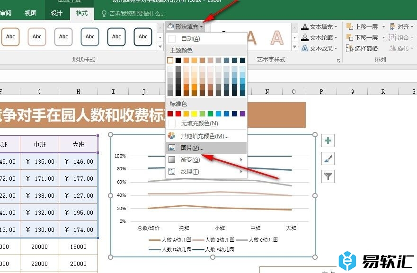The height and width of the screenshot is (273, 417).
Task: Click the Text Fill A icon
Action: [x=305, y=27]
